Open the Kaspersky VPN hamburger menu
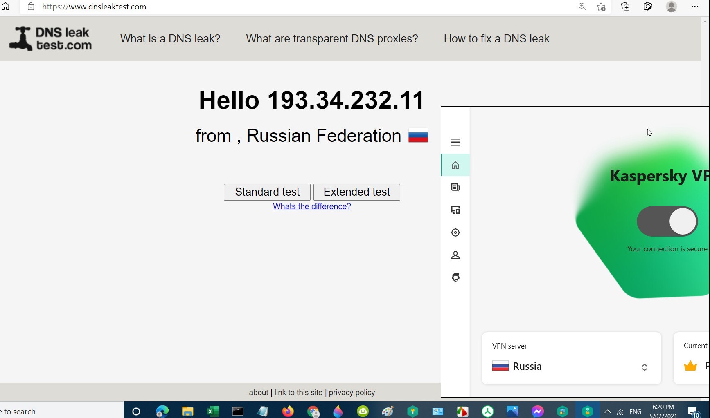The image size is (710, 418). click(x=455, y=142)
